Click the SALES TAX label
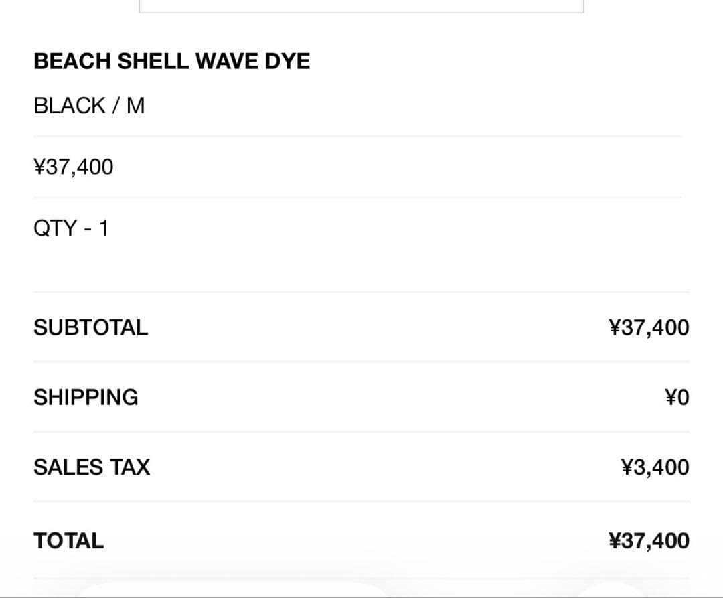The width and height of the screenshot is (723, 598). [x=92, y=467]
